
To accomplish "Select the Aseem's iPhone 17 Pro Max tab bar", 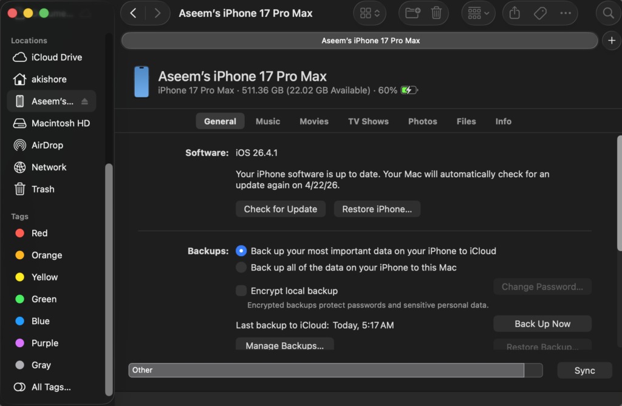I will click(360, 41).
